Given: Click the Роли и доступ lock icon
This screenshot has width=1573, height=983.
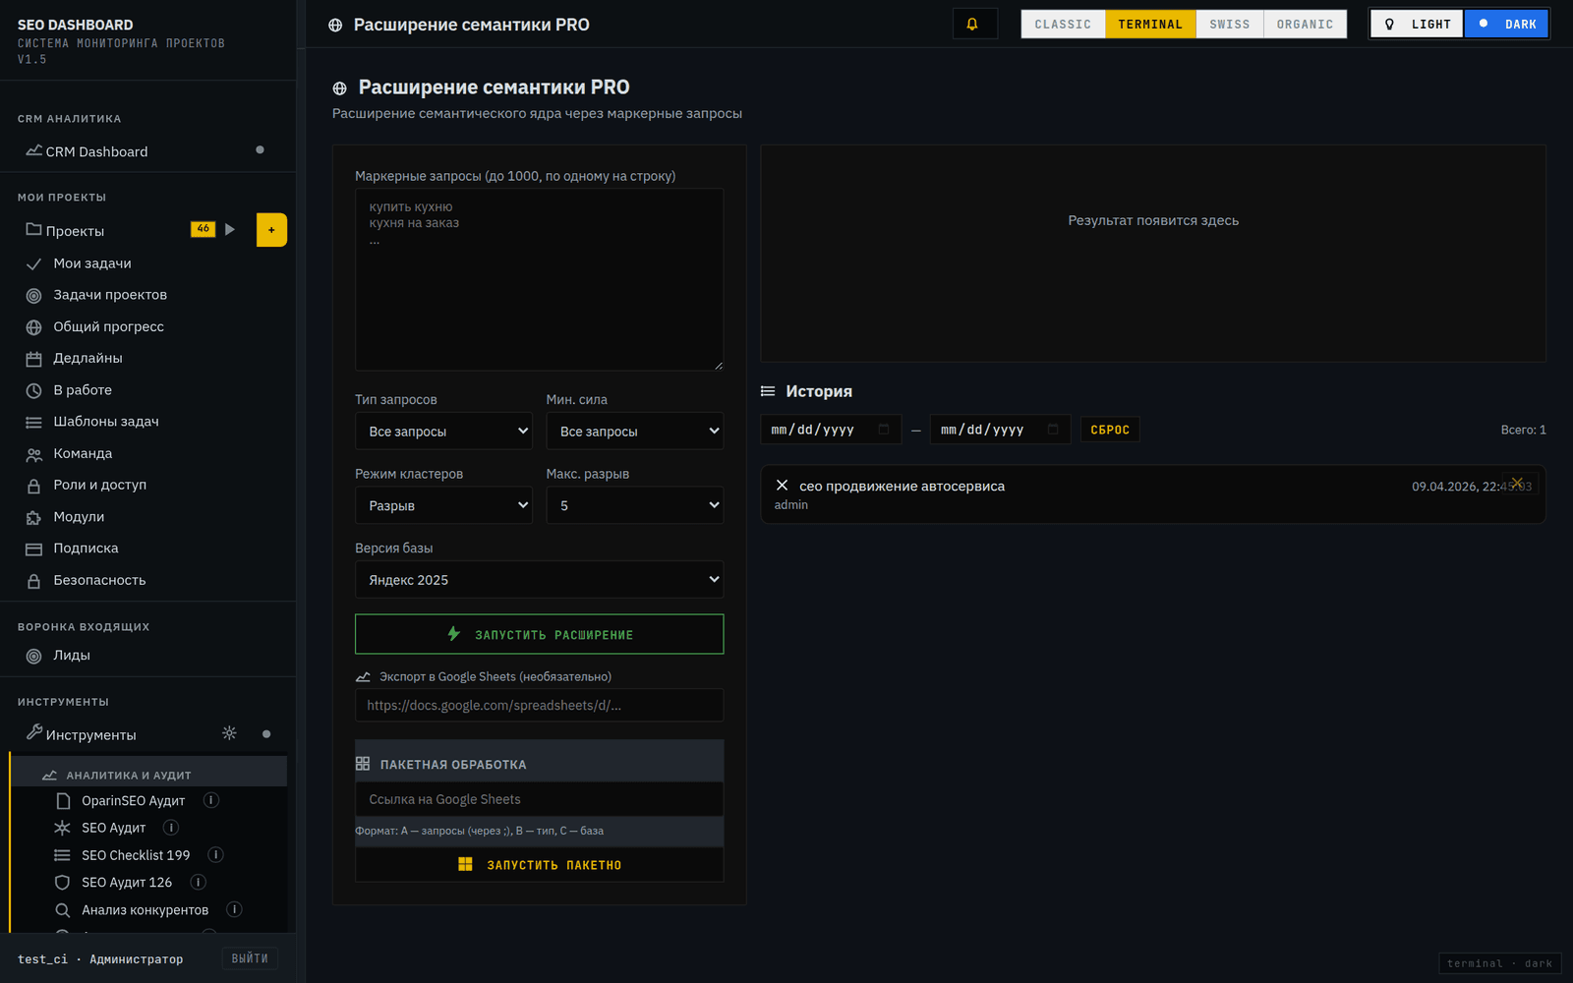Looking at the screenshot, I should [x=33, y=486].
